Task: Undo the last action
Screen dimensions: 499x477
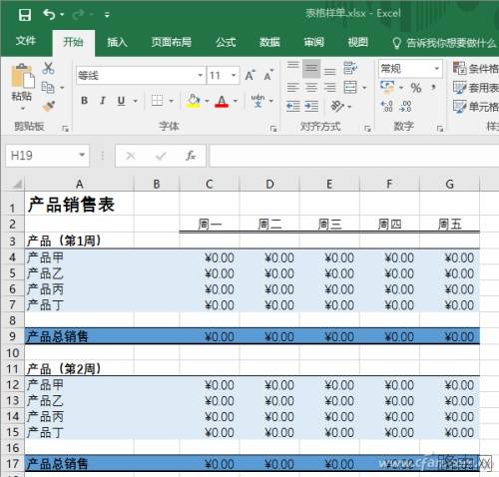Action: tap(49, 14)
